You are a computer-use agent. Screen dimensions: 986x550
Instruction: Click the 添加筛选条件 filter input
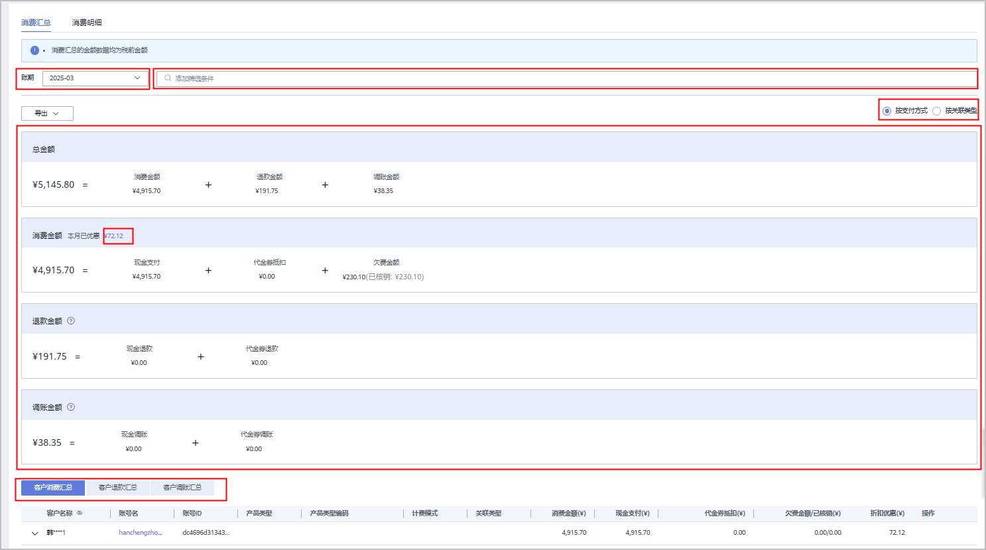(566, 78)
